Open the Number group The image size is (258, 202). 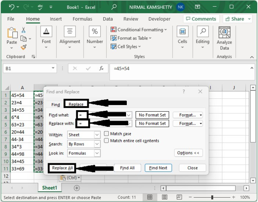95,37
